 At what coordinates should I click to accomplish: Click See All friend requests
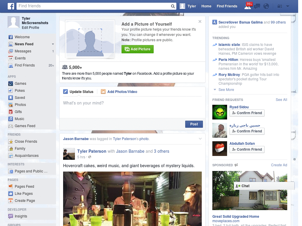[x=281, y=100]
